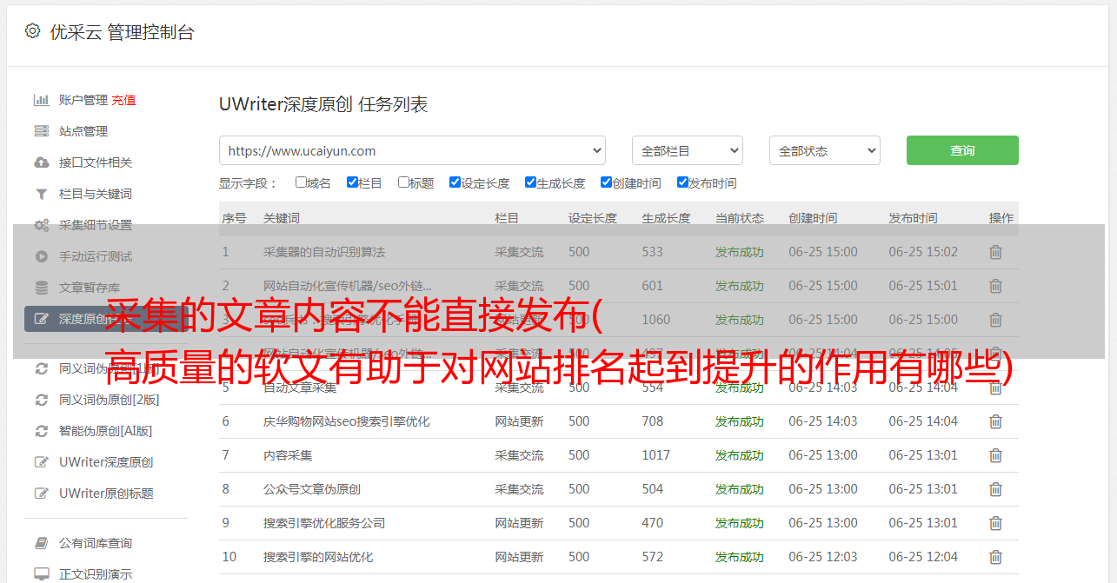
Task: Click the refresh icon beside 同义词伪原创[2版]
Action: pyautogui.click(x=41, y=400)
